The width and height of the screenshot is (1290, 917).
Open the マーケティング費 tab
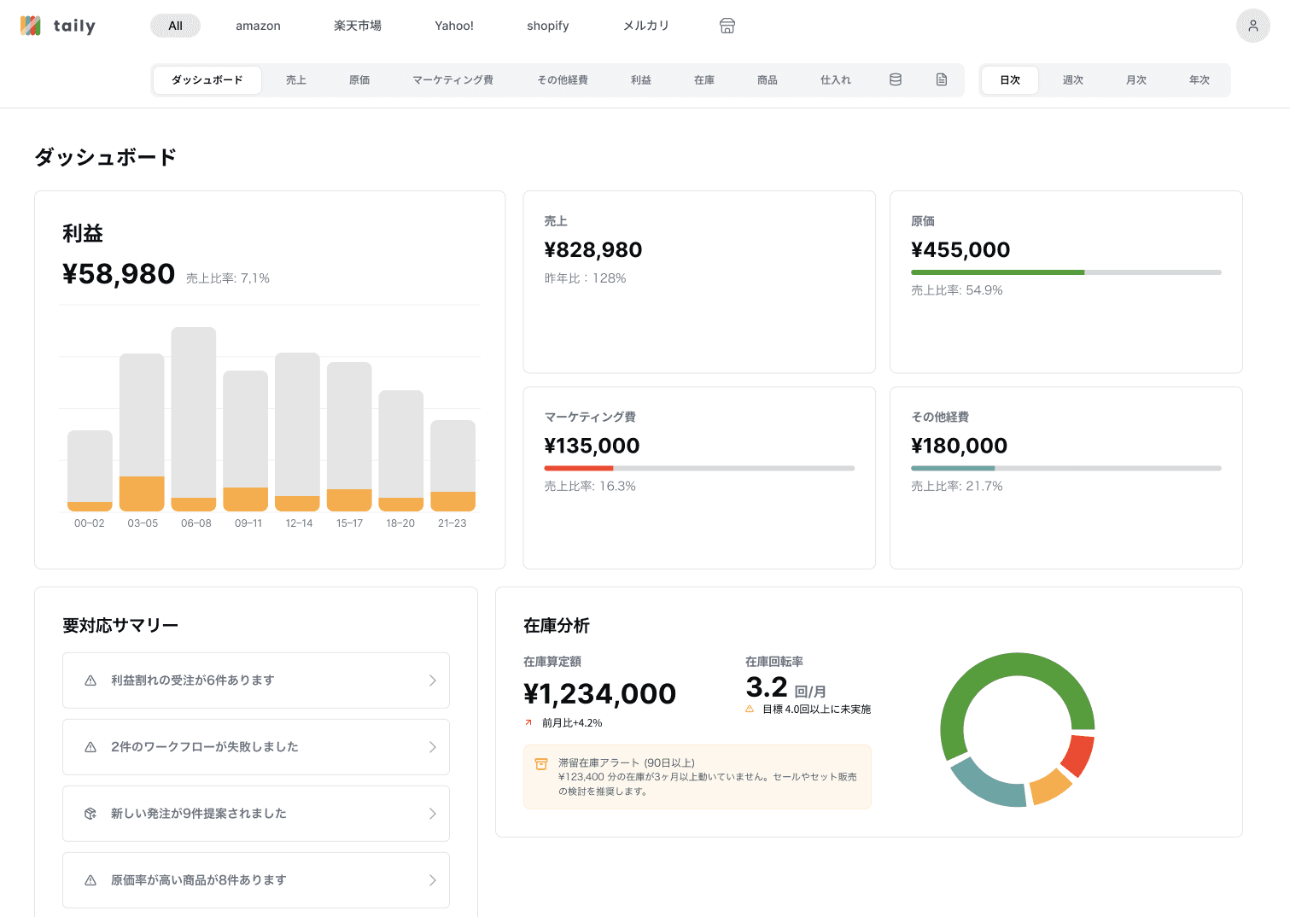click(x=452, y=80)
